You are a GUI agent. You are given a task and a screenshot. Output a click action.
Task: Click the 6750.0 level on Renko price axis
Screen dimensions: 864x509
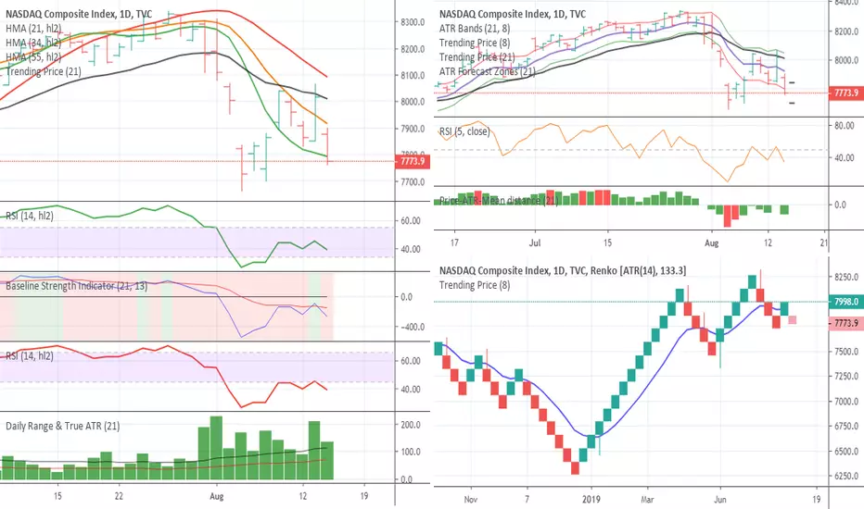[845, 427]
